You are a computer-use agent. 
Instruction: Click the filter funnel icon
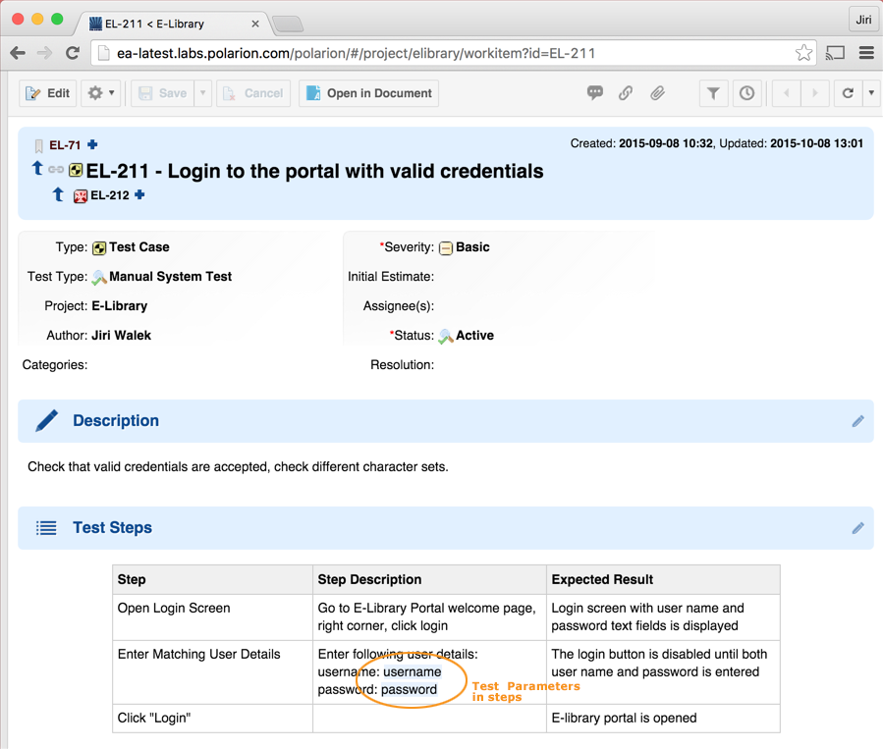[714, 93]
